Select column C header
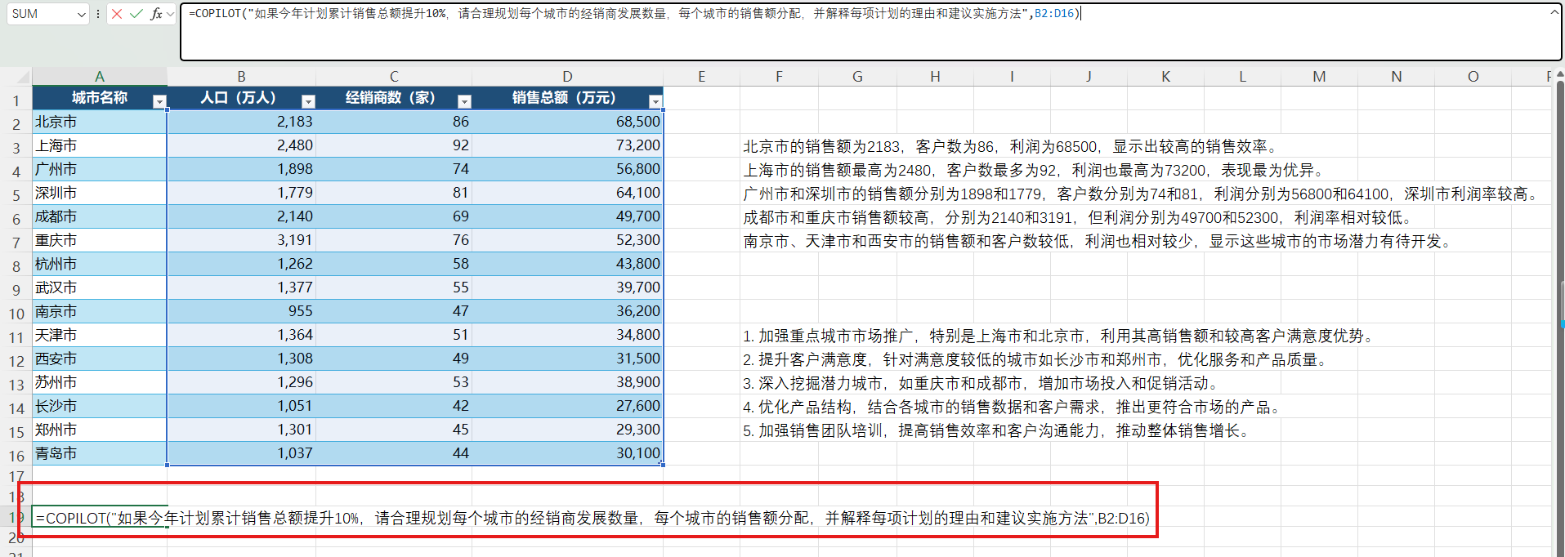Screen dimensions: 1565x557 point(394,77)
